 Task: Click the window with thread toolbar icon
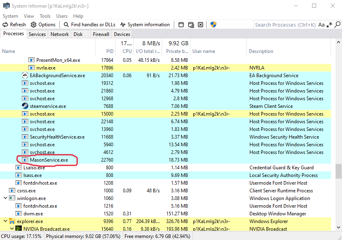point(191,25)
